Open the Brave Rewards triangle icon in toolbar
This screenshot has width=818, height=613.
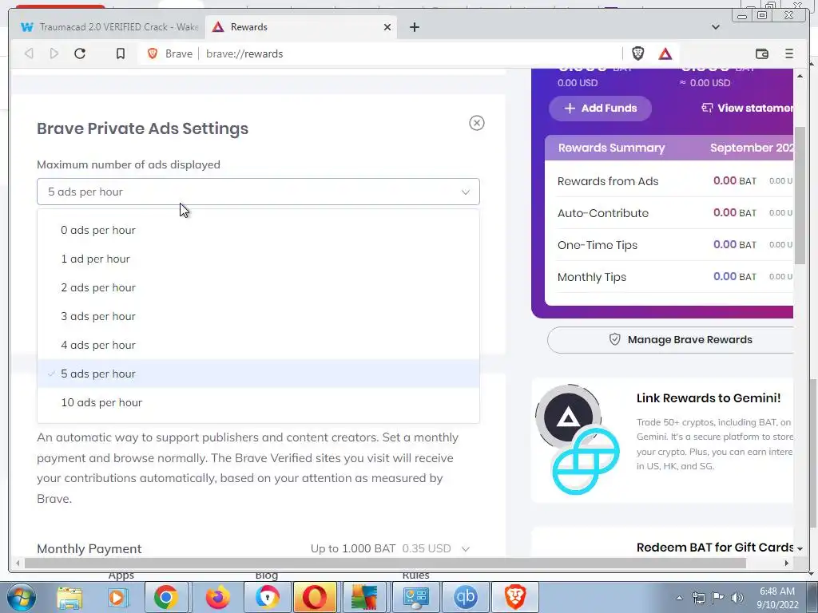pyautogui.click(x=665, y=53)
